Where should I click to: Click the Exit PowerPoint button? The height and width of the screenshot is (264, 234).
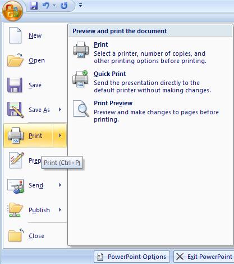tap(204, 257)
